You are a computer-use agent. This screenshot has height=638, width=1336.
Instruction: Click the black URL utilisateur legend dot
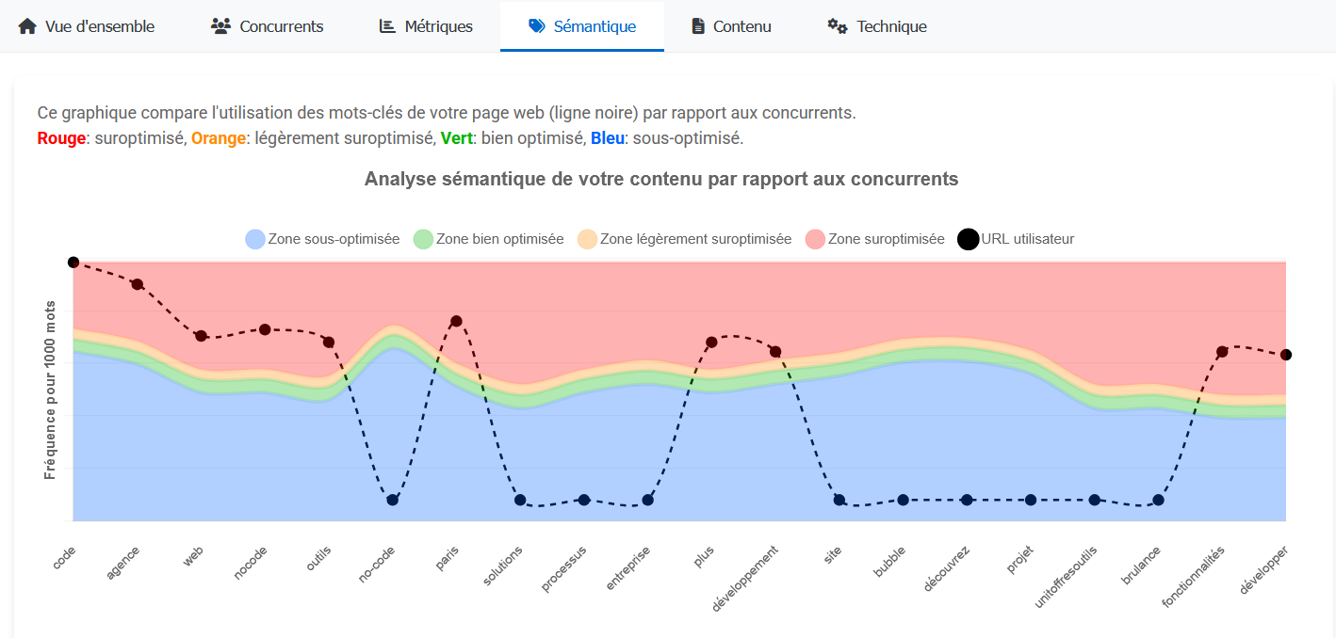pyautogui.click(x=967, y=238)
